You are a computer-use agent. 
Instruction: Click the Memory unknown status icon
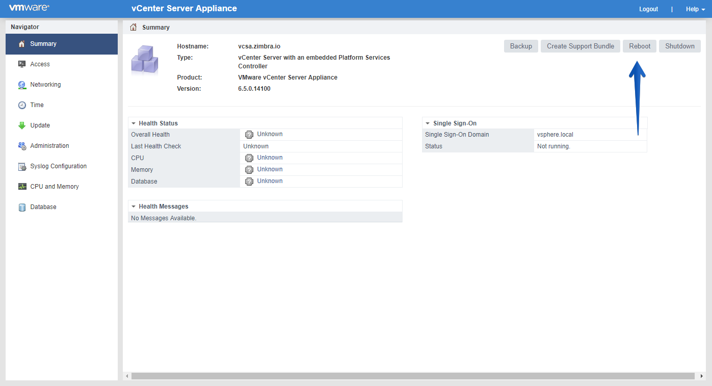[x=249, y=170]
